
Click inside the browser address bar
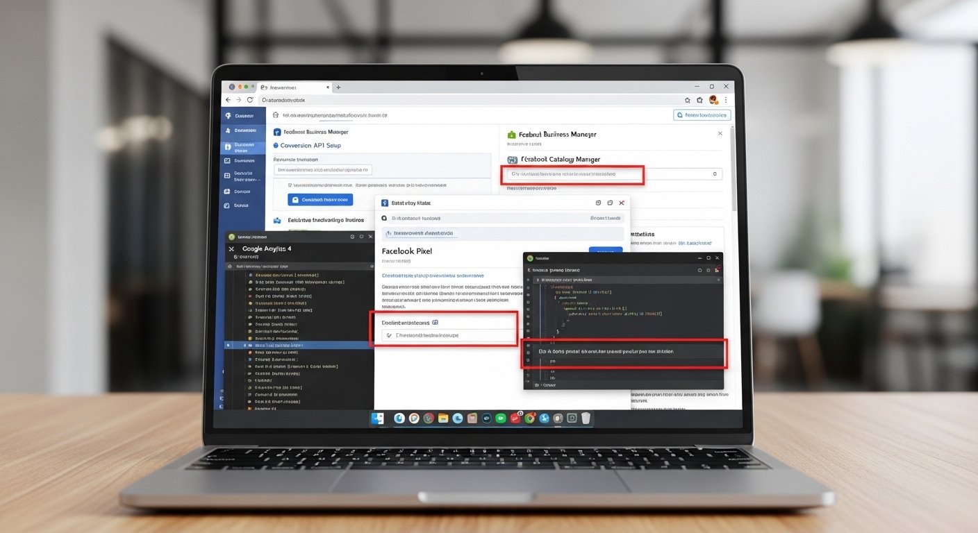pyautogui.click(x=417, y=99)
